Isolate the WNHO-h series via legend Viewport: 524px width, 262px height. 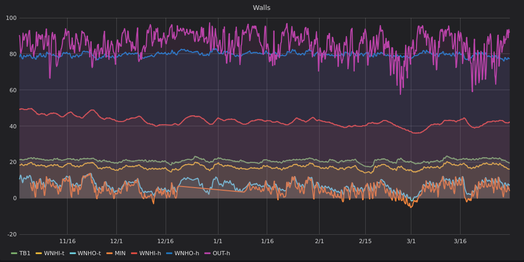point(187,254)
